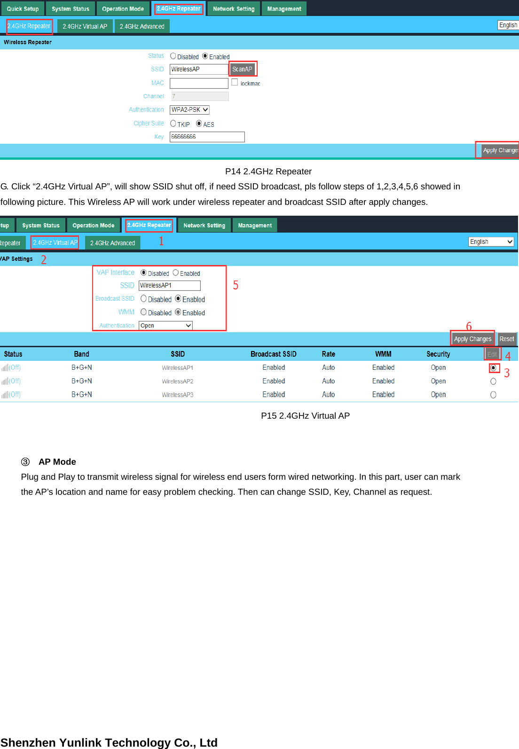Open Management tab on Wireless Repeater page
Viewport: 519px width, 749px height.
point(284,8)
